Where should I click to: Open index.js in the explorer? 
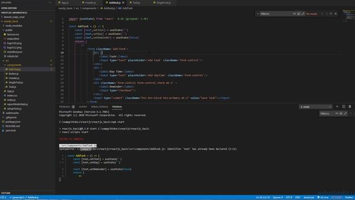[11, 100]
